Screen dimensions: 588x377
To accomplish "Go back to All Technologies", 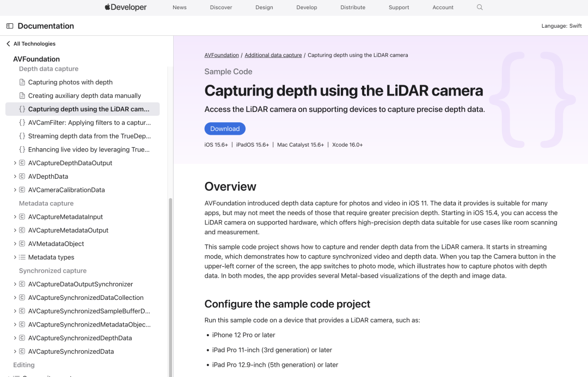I will click(30, 44).
